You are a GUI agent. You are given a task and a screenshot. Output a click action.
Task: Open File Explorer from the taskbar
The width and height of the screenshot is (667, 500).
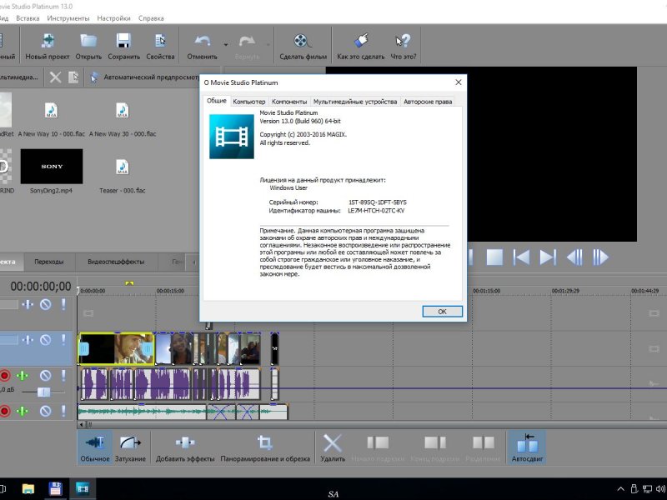point(28,488)
